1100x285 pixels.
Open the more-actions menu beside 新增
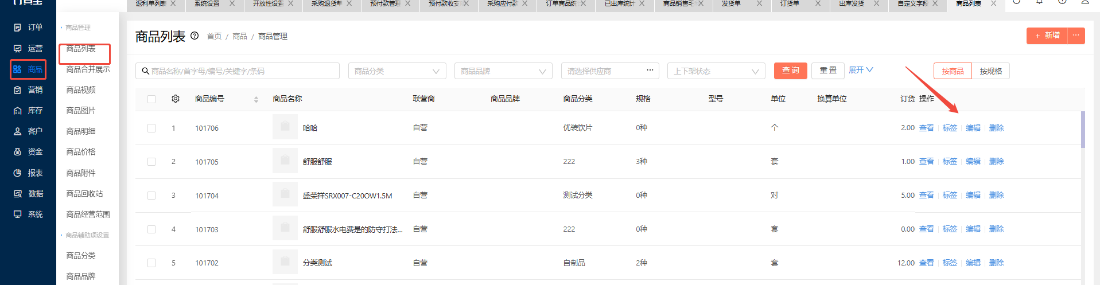(1076, 36)
